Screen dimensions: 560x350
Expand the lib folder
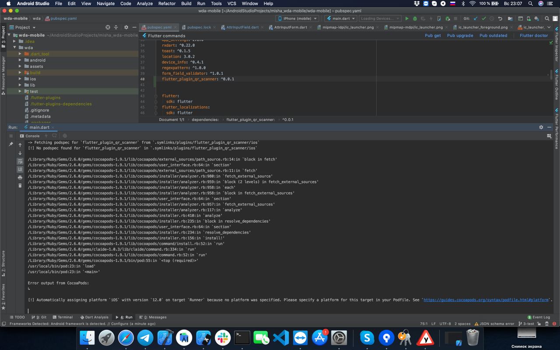[x=20, y=85]
